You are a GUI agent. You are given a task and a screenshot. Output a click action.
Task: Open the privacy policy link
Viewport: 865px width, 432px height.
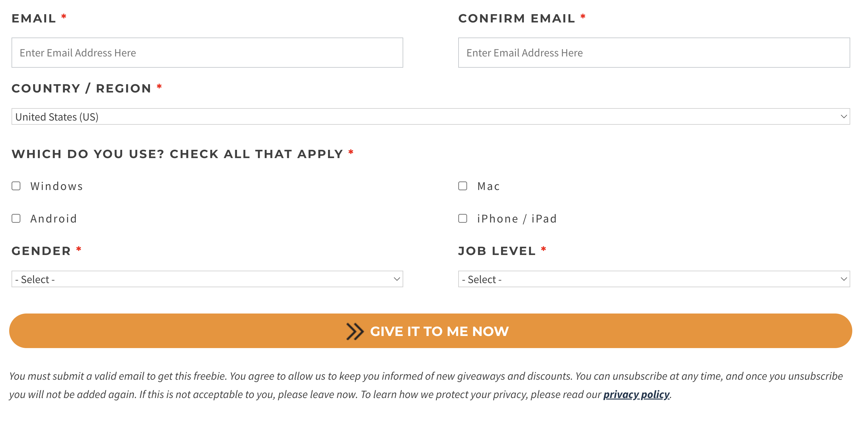click(636, 394)
